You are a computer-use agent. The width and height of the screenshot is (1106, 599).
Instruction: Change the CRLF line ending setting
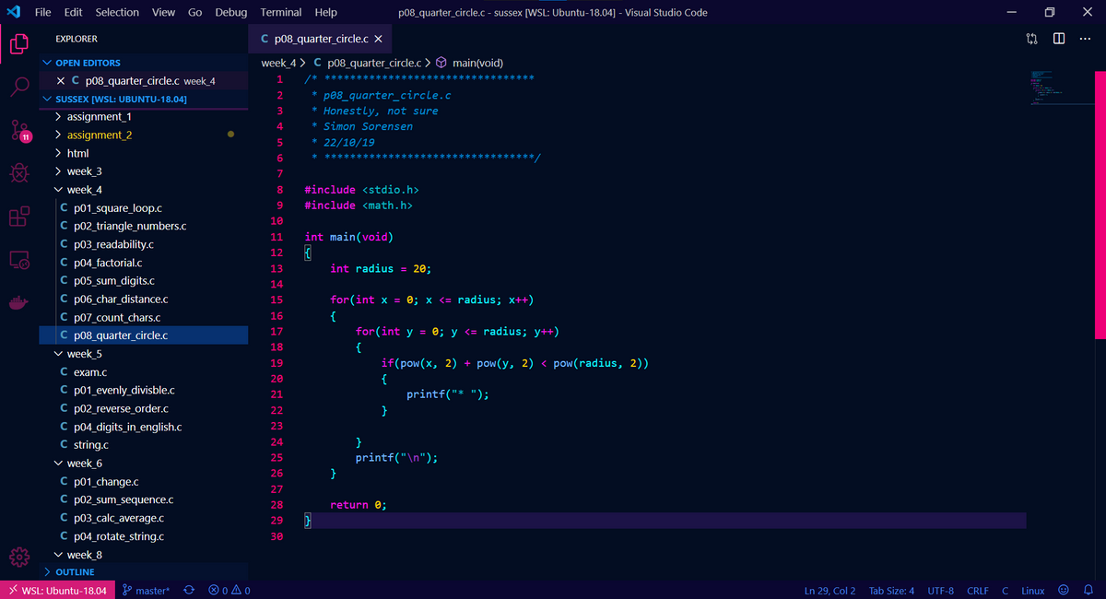978,590
